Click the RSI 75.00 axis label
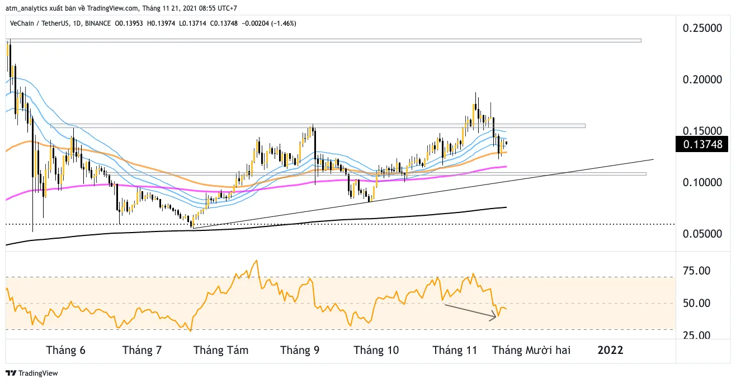Screen dimensions: 736x383 click(696, 271)
